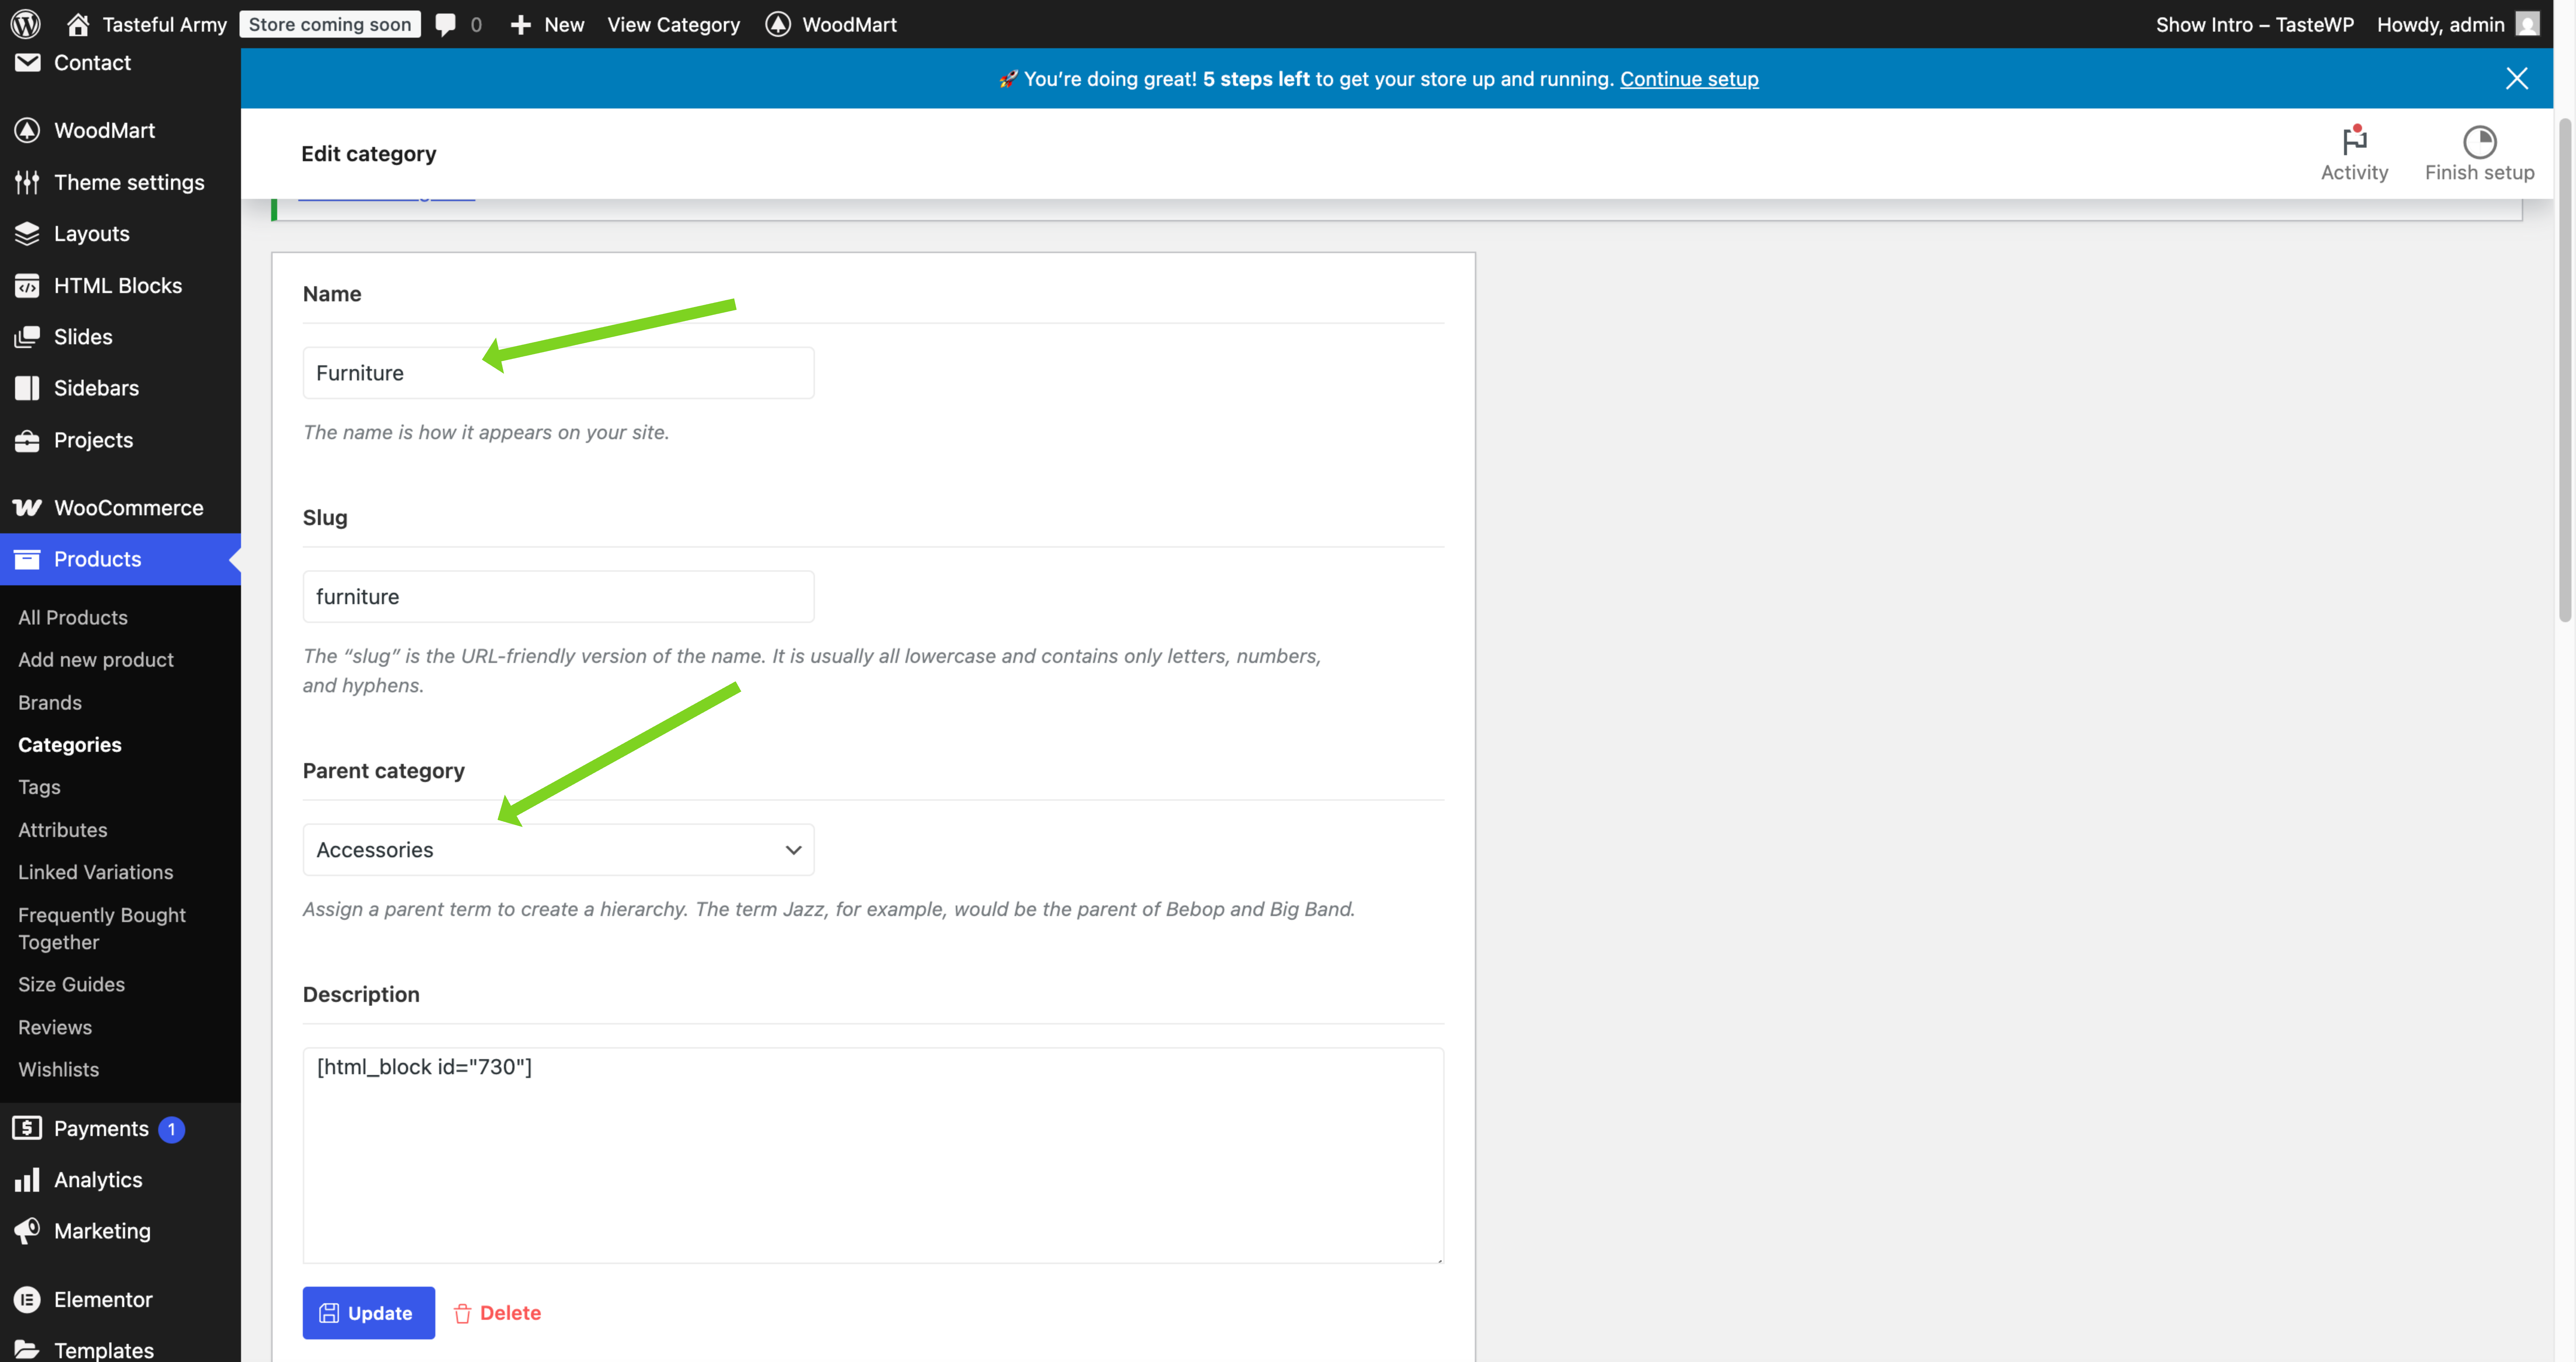The width and height of the screenshot is (2576, 1362).
Task: Click the New plus icon
Action: pyautogui.click(x=520, y=24)
